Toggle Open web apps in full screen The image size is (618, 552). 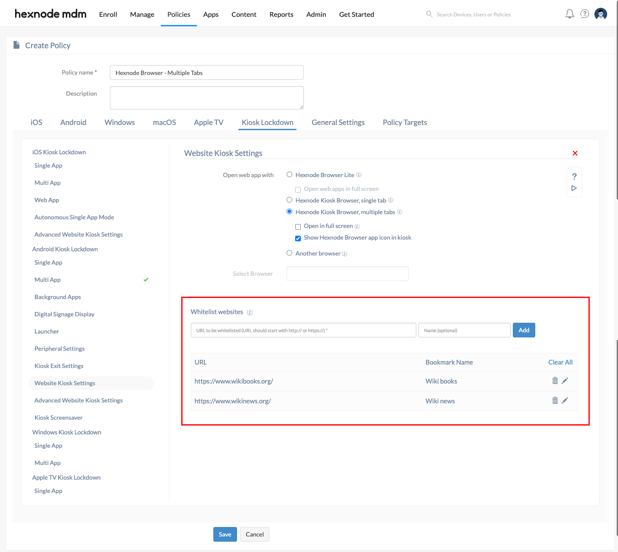pyautogui.click(x=298, y=190)
